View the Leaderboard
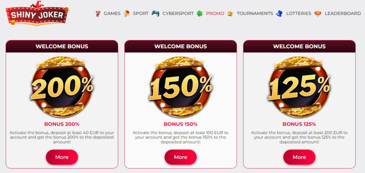 coord(343,14)
